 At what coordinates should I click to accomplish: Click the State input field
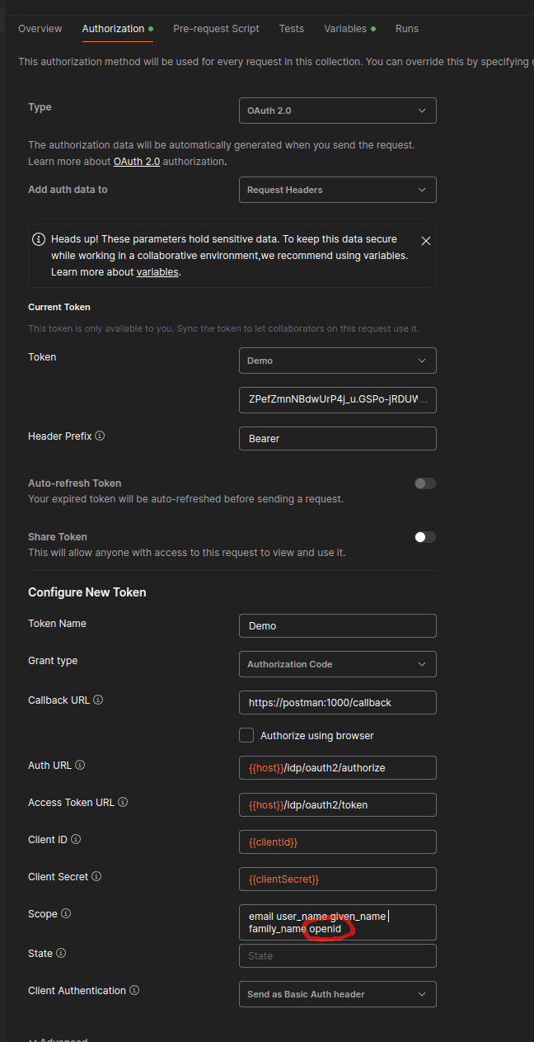(337, 956)
